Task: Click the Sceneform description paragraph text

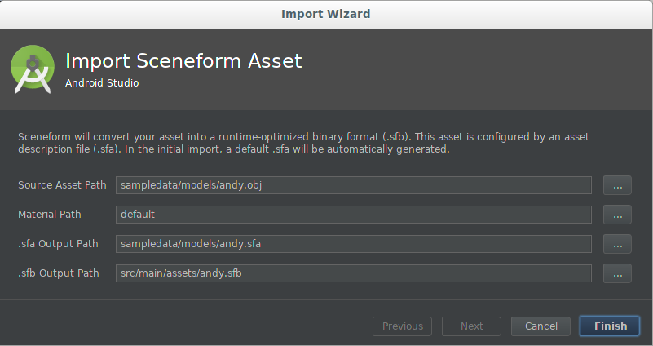Action: pos(303,143)
